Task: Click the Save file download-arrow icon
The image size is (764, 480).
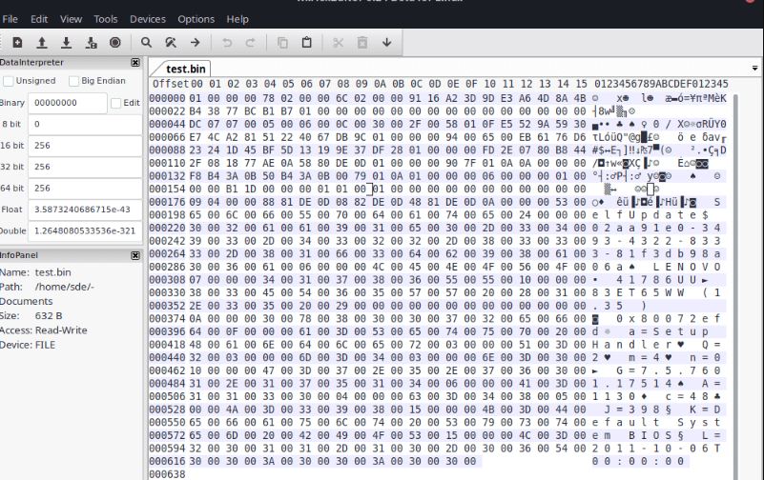Action: click(x=66, y=43)
